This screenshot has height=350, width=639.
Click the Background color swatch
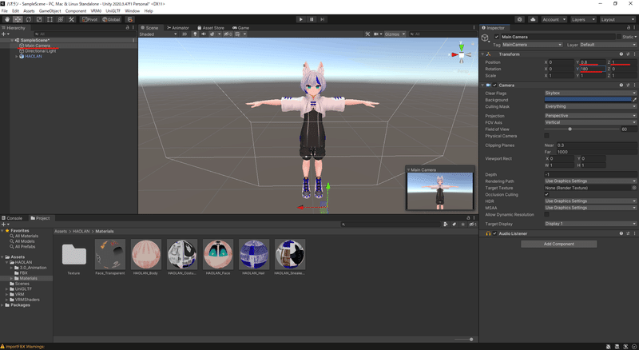point(588,100)
